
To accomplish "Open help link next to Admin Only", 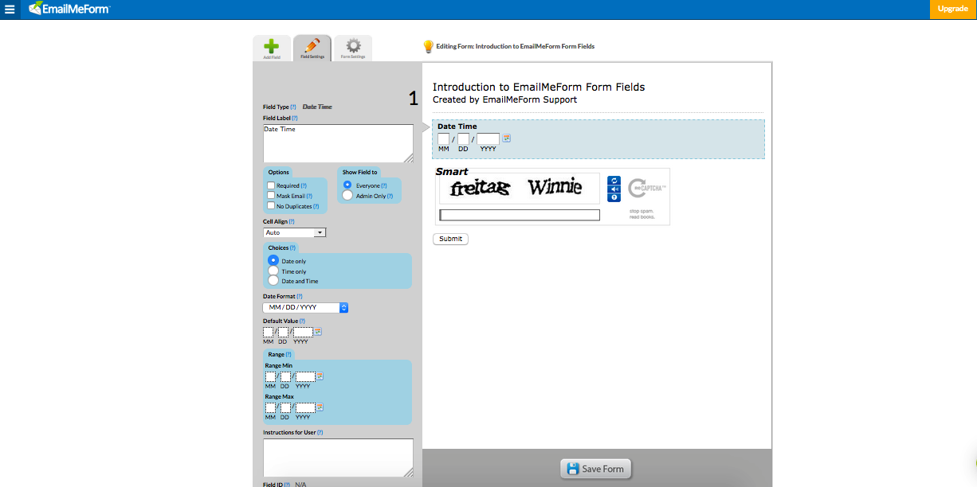I will click(x=390, y=196).
